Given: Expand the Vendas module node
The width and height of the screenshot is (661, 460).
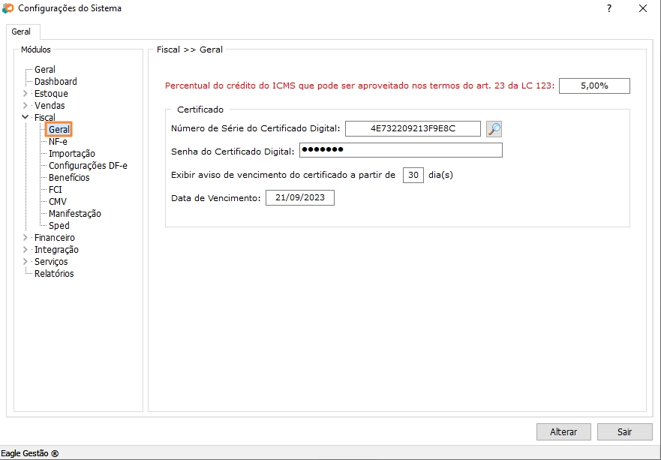Looking at the screenshot, I should click(26, 105).
